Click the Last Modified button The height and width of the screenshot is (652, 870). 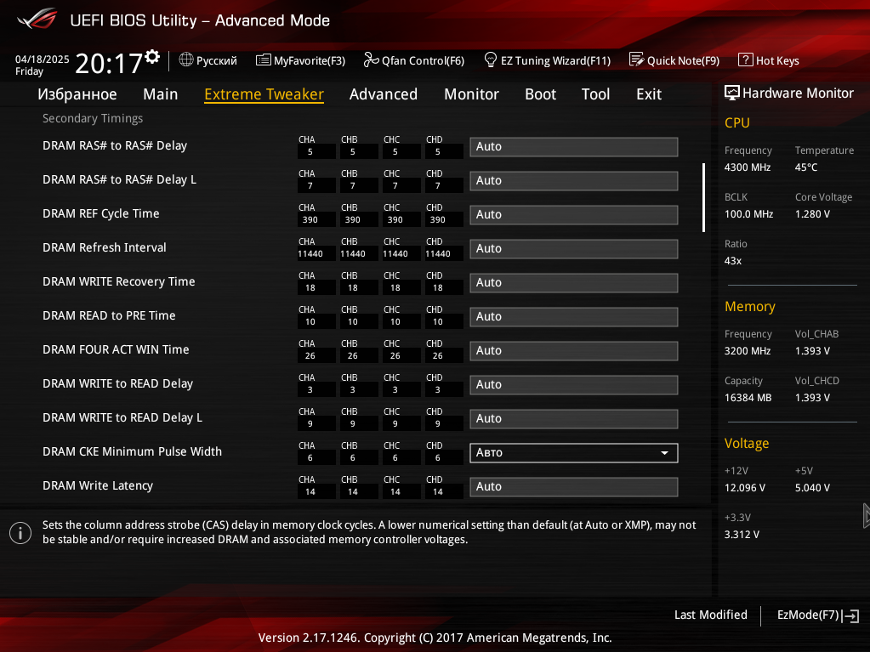[711, 615]
